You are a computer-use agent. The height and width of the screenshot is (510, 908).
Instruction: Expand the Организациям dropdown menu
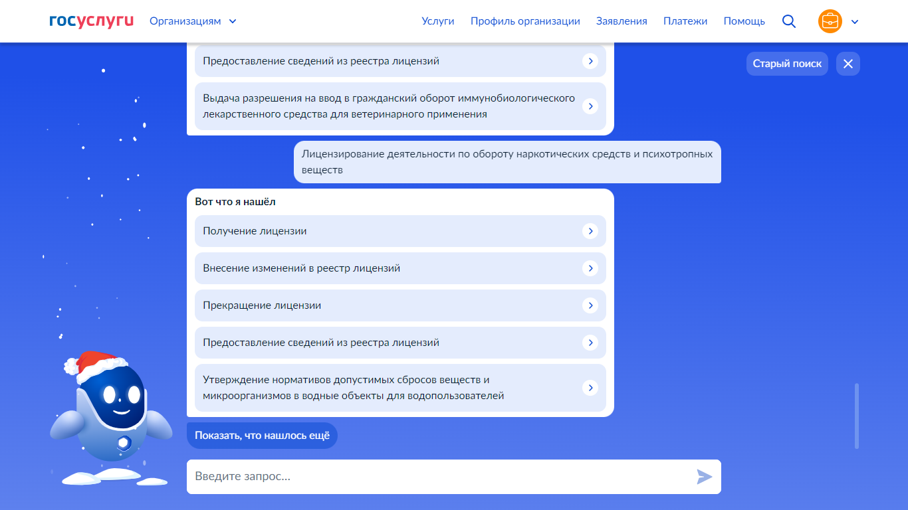(192, 21)
